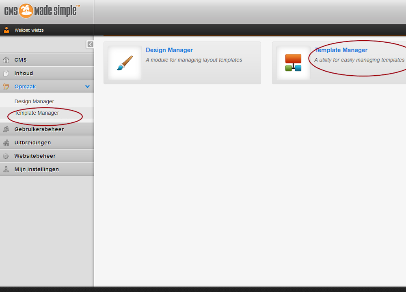The image size is (406, 292).
Task: Click the puzzle icon beside Uitbreidingen
Action: 6,143
